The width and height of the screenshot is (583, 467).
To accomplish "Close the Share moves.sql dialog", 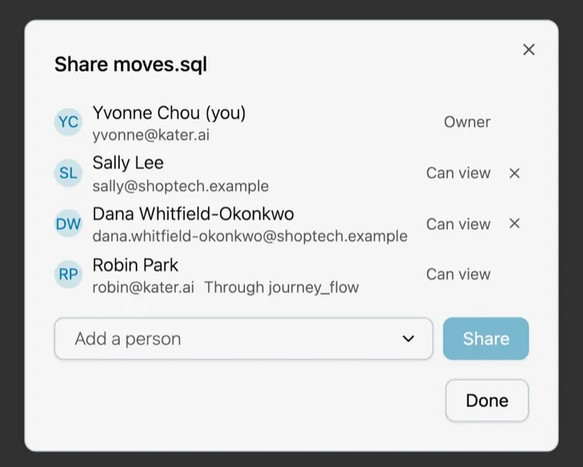I will 529,49.
